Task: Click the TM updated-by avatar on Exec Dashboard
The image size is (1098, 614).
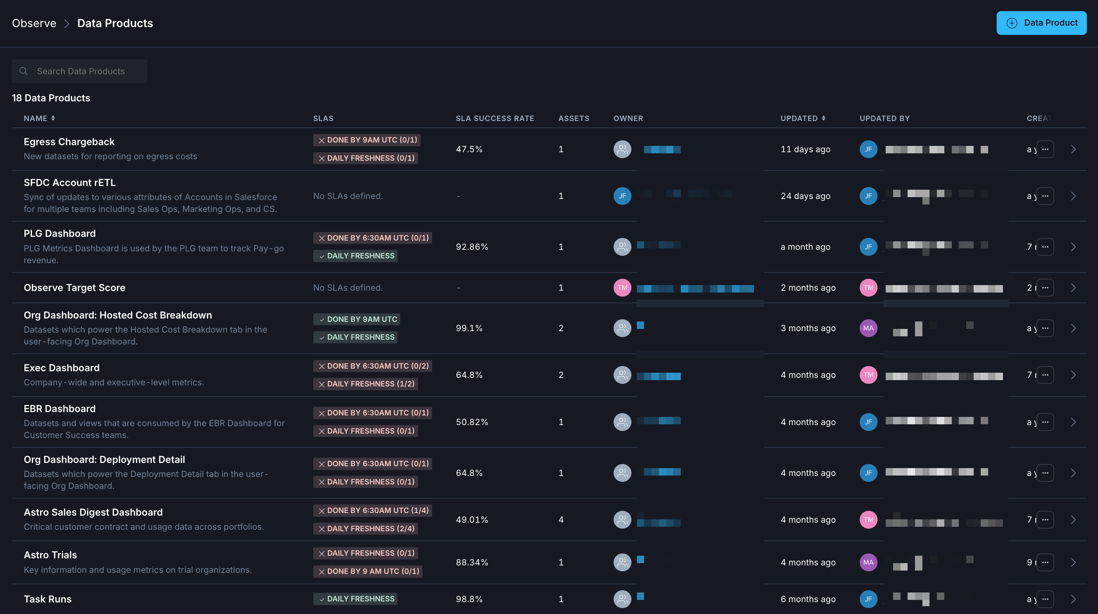Action: coord(868,375)
